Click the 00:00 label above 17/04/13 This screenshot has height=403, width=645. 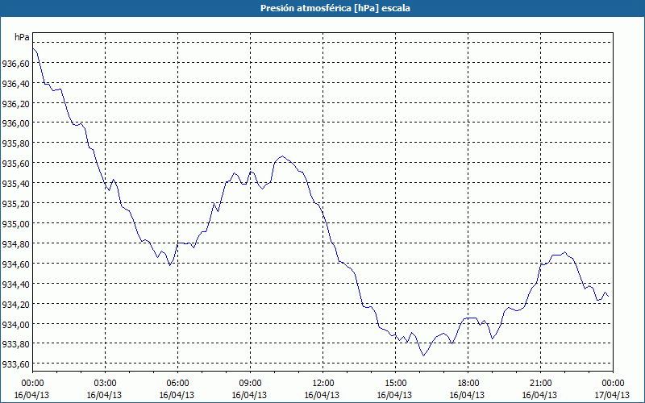tap(613, 384)
